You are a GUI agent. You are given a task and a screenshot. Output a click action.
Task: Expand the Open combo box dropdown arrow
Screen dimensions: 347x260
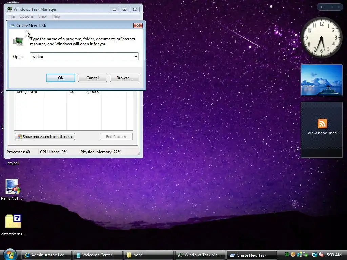pyautogui.click(x=136, y=57)
